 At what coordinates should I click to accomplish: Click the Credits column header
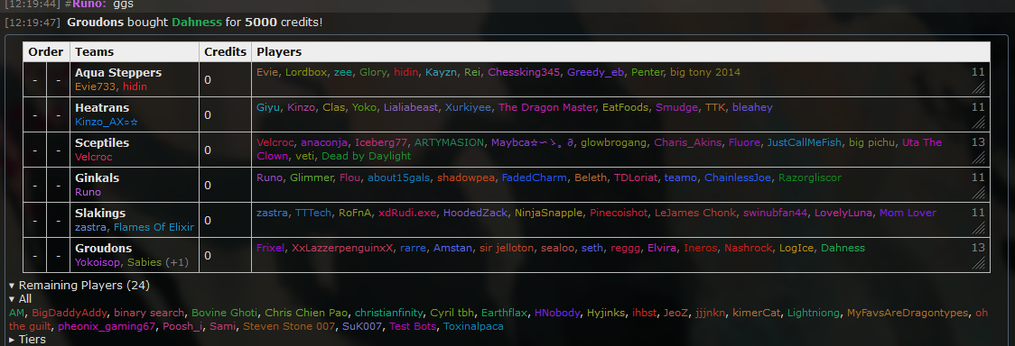click(x=225, y=51)
